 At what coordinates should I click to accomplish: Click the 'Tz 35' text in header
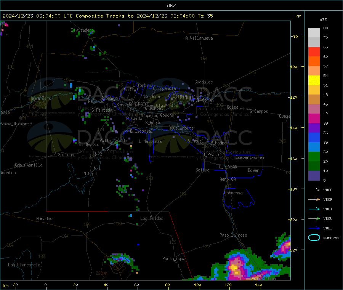[205, 16]
